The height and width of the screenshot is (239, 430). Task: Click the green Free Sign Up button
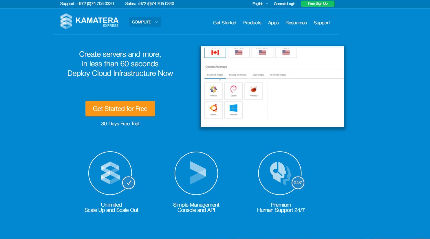click(x=318, y=3)
